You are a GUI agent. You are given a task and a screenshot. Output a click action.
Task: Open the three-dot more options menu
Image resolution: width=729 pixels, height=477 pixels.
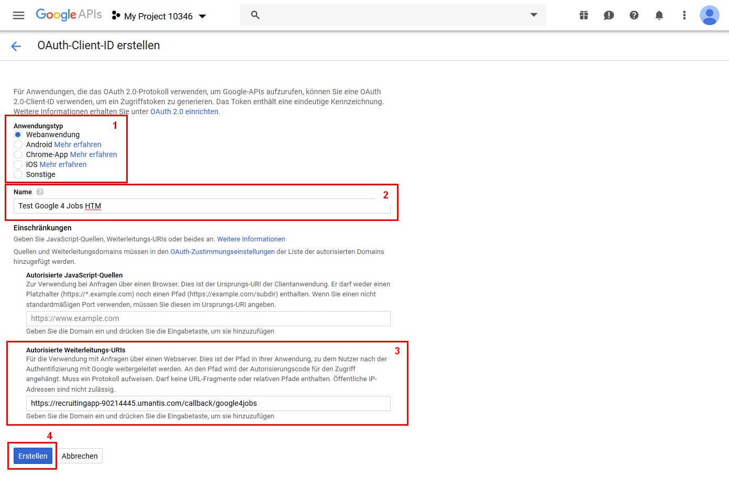pyautogui.click(x=684, y=15)
